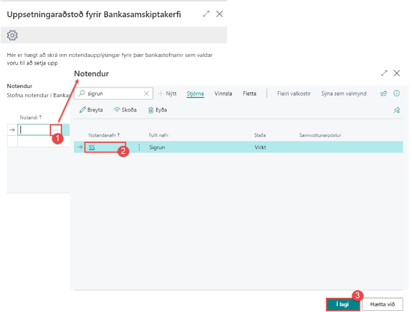This screenshot has height=312, width=412.
Task: Open row options menu for SS
Action: coord(139,147)
